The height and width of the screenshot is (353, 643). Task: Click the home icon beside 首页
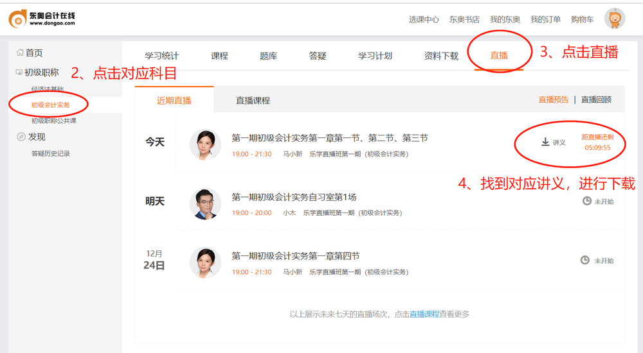(x=20, y=53)
